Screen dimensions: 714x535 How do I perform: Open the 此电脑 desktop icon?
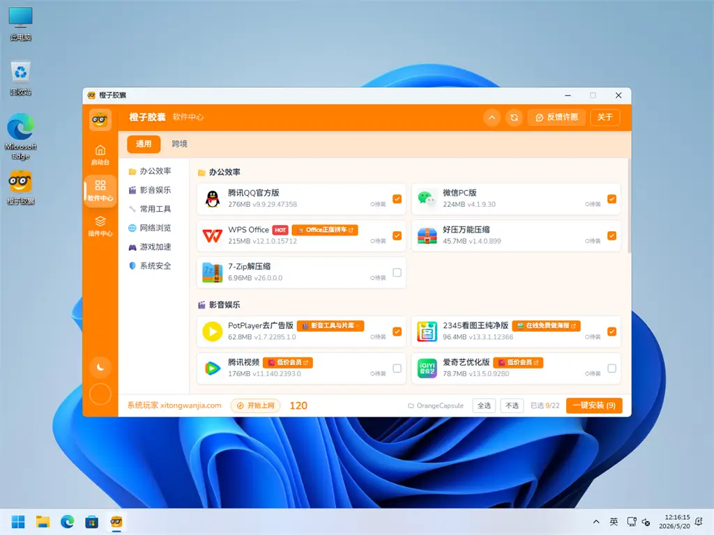pos(20,24)
